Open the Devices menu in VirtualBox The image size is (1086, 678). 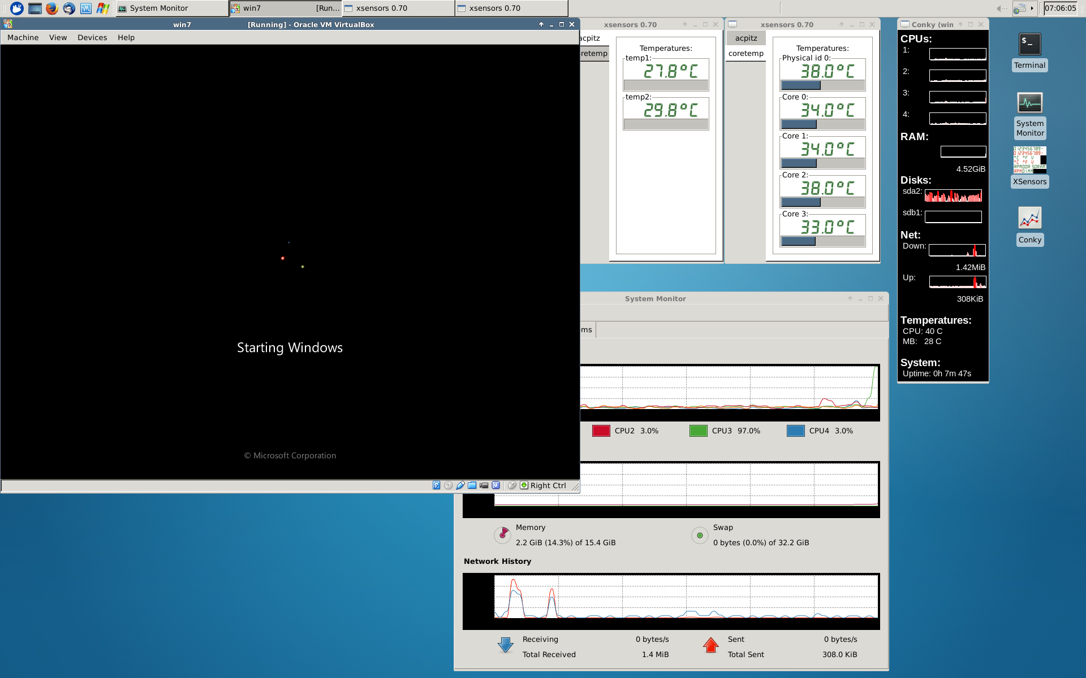(x=92, y=37)
